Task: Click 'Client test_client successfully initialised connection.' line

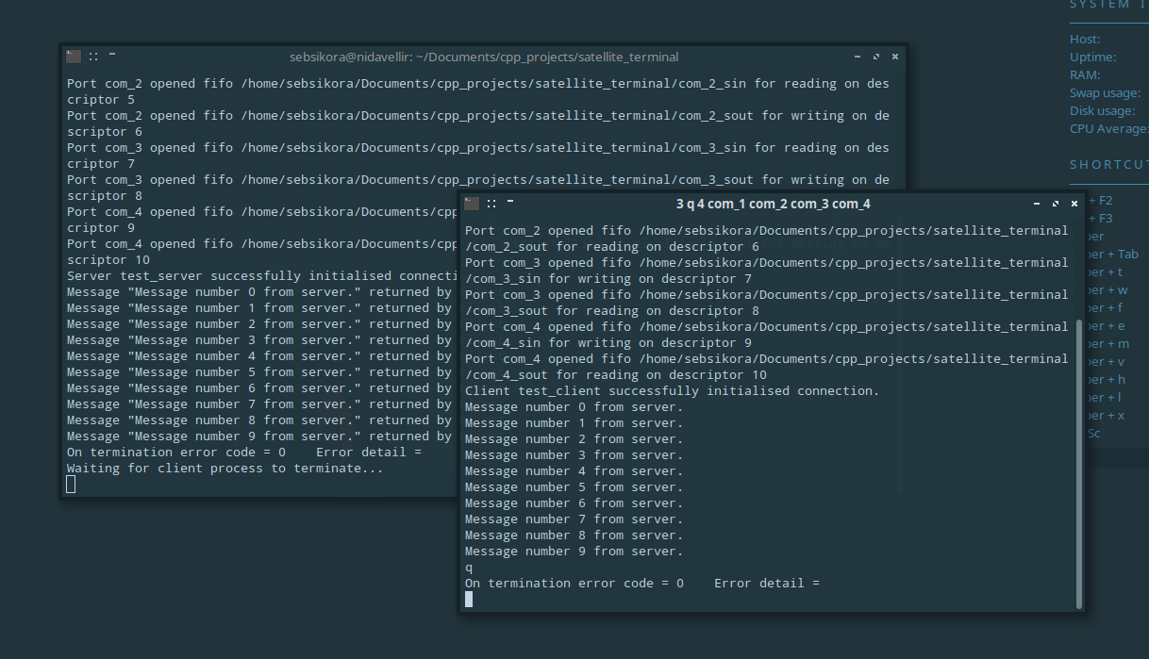Action: [x=672, y=390]
